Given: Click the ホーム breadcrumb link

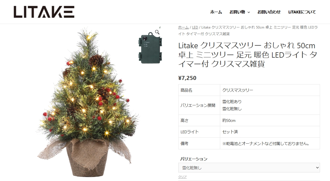Looking at the screenshot, I should tap(183, 27).
